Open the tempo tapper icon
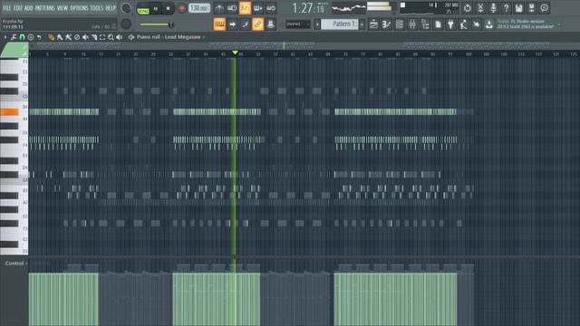The width and height of the screenshot is (580, 326). point(463,24)
